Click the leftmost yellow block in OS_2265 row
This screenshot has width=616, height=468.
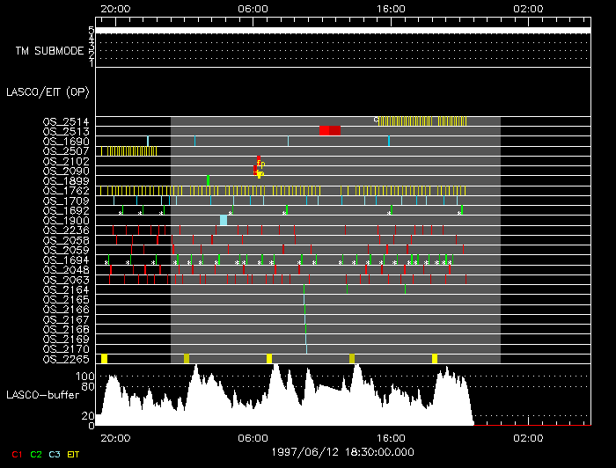(x=104, y=358)
